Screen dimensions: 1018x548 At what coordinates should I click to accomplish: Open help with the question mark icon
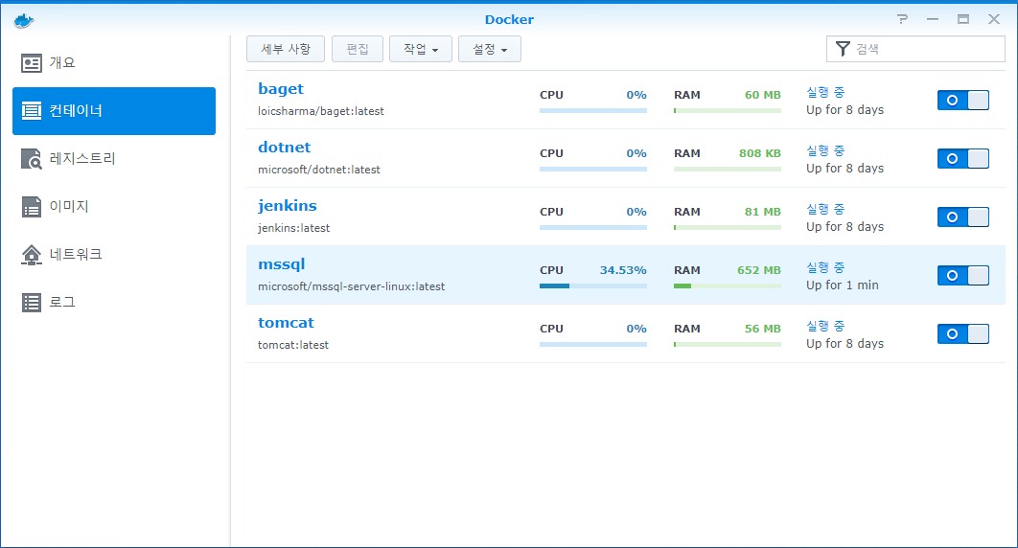coord(902,19)
